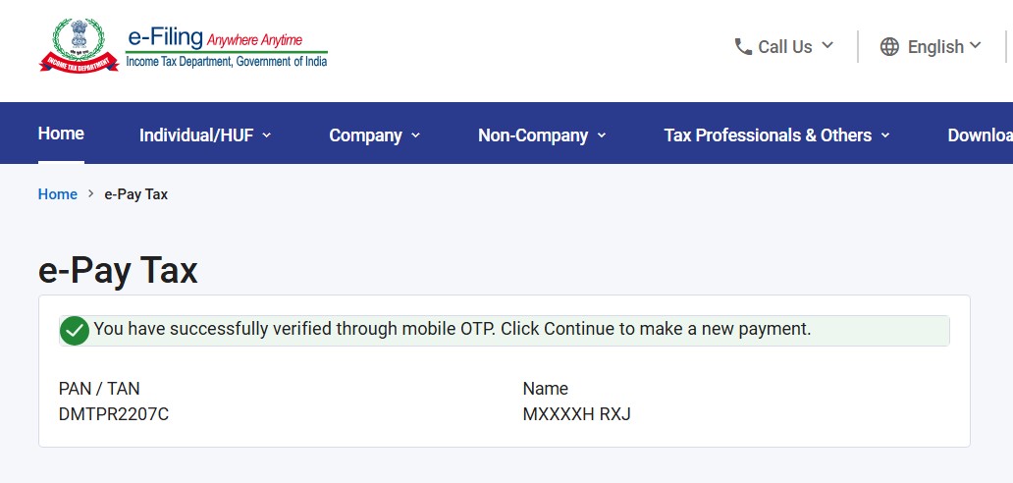The image size is (1013, 483).
Task: Expand the Individual/HUF menu chevron
Action: [267, 135]
